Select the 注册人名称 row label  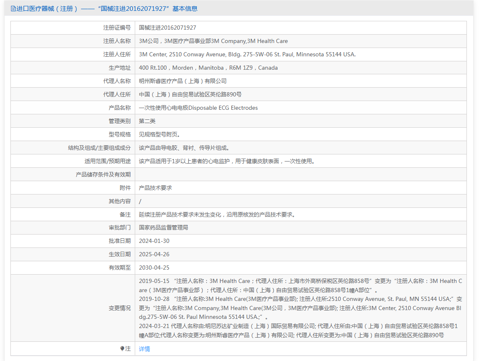pyautogui.click(x=117, y=41)
